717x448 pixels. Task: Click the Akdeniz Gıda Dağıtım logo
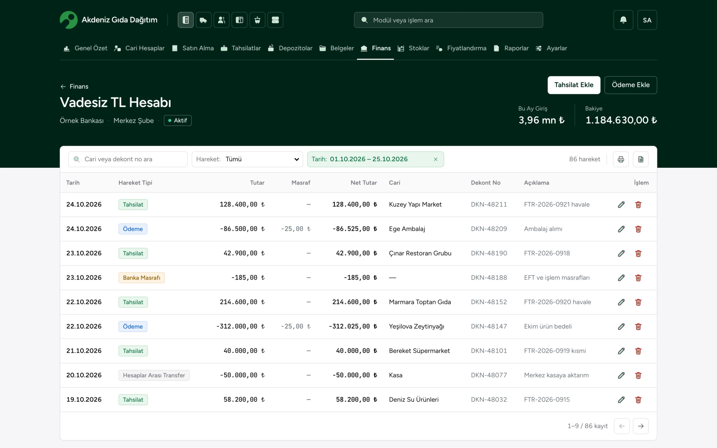(x=109, y=20)
